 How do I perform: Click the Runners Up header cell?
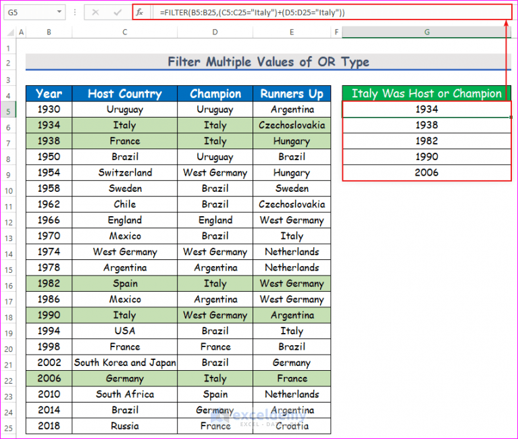[x=292, y=94]
